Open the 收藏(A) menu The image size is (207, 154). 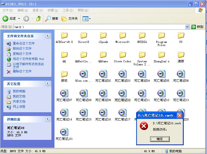tap(53, 10)
